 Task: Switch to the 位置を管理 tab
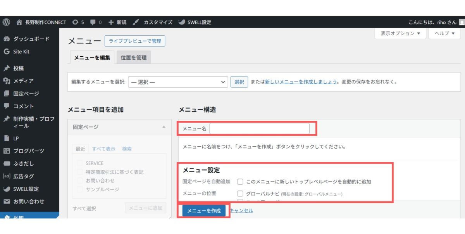click(133, 57)
